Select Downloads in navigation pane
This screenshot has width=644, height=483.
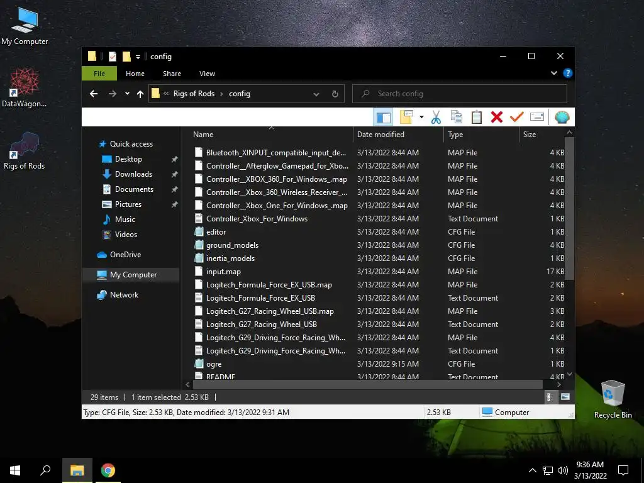click(x=133, y=174)
